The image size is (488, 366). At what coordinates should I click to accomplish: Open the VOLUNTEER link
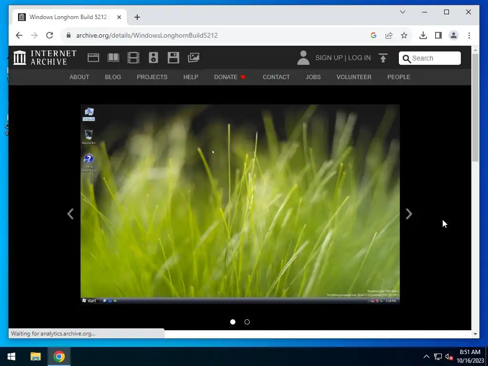(x=354, y=77)
